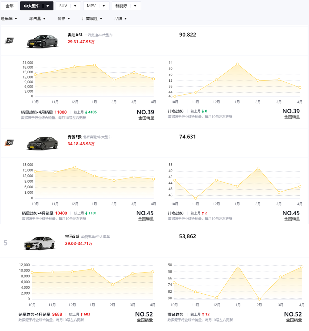The height and width of the screenshot is (331, 309).
Task: Click the 2月 low point on 宝马5系 sales chart
Action: pyautogui.click(x=112, y=285)
